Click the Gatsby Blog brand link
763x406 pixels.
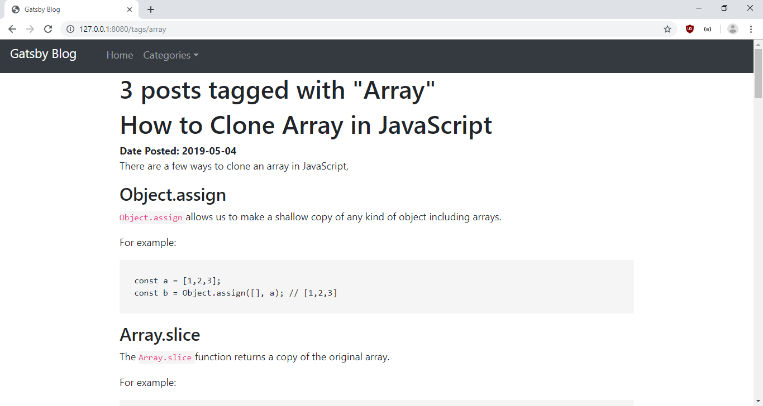[43, 54]
